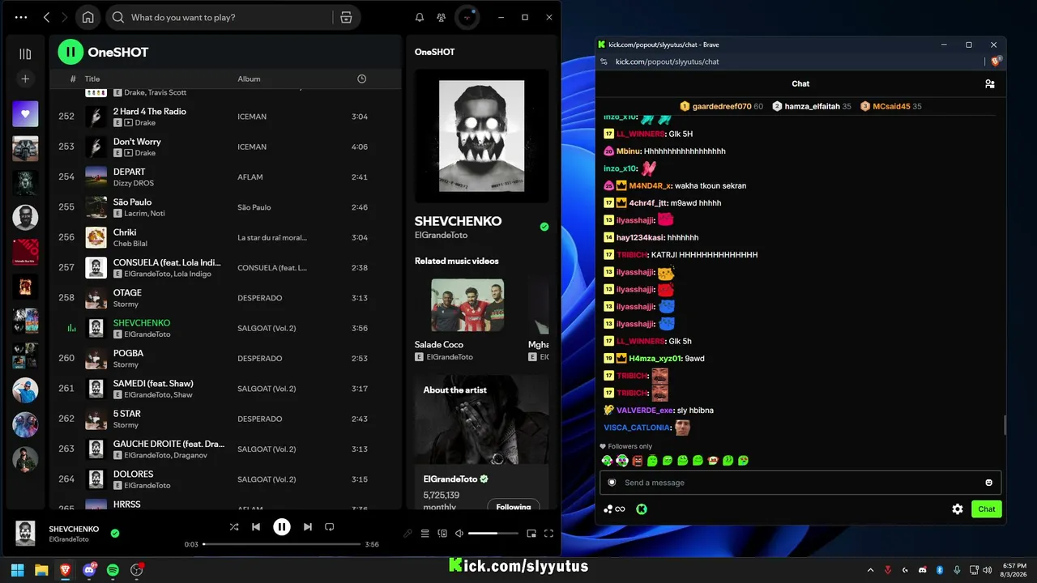Open hamza_elfaitah in the chat leaderboard

pos(812,106)
